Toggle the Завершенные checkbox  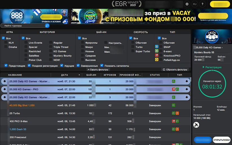(78, 65)
